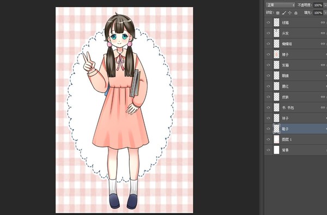
Task: Toggle visibility of 蝴蝶结 layer
Action: [x=268, y=44]
